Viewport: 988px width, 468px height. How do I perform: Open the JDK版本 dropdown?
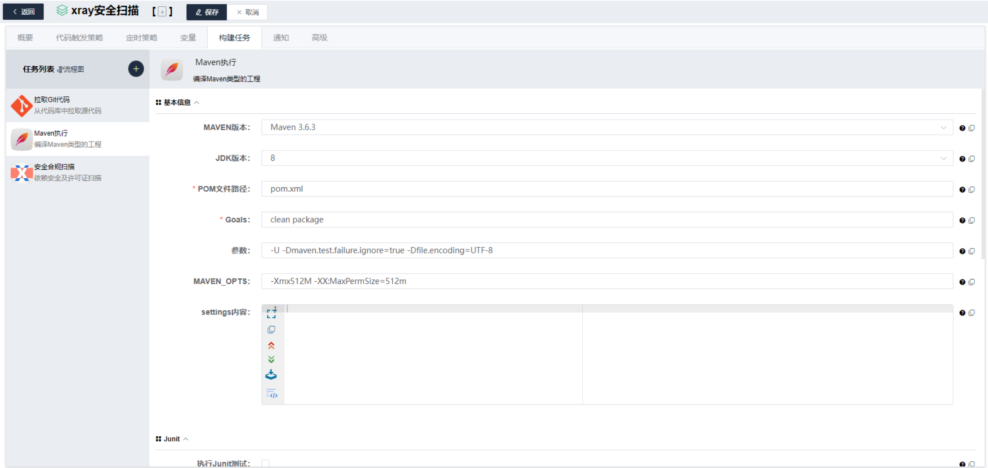(607, 158)
